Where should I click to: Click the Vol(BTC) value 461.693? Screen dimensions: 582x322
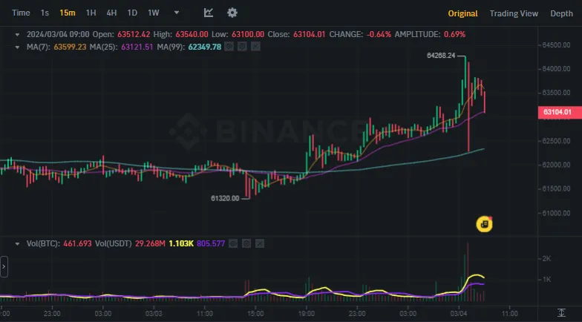(x=77, y=243)
